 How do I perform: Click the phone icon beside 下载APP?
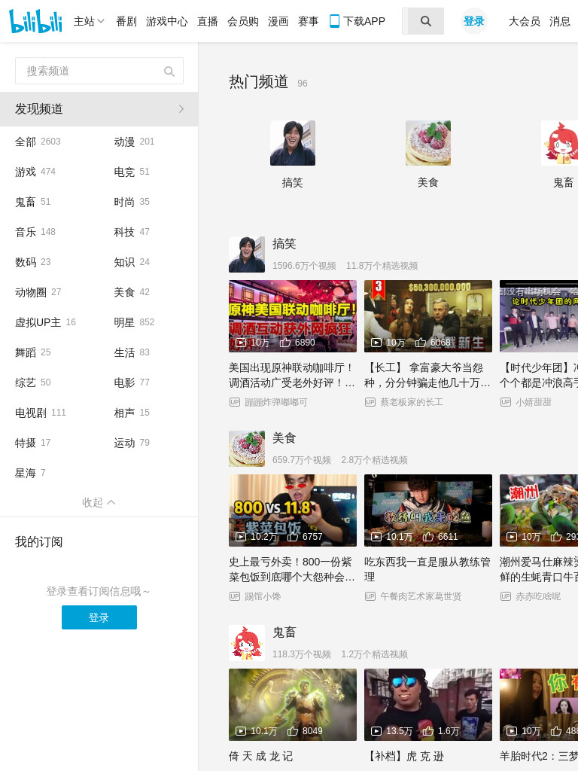coord(334,21)
